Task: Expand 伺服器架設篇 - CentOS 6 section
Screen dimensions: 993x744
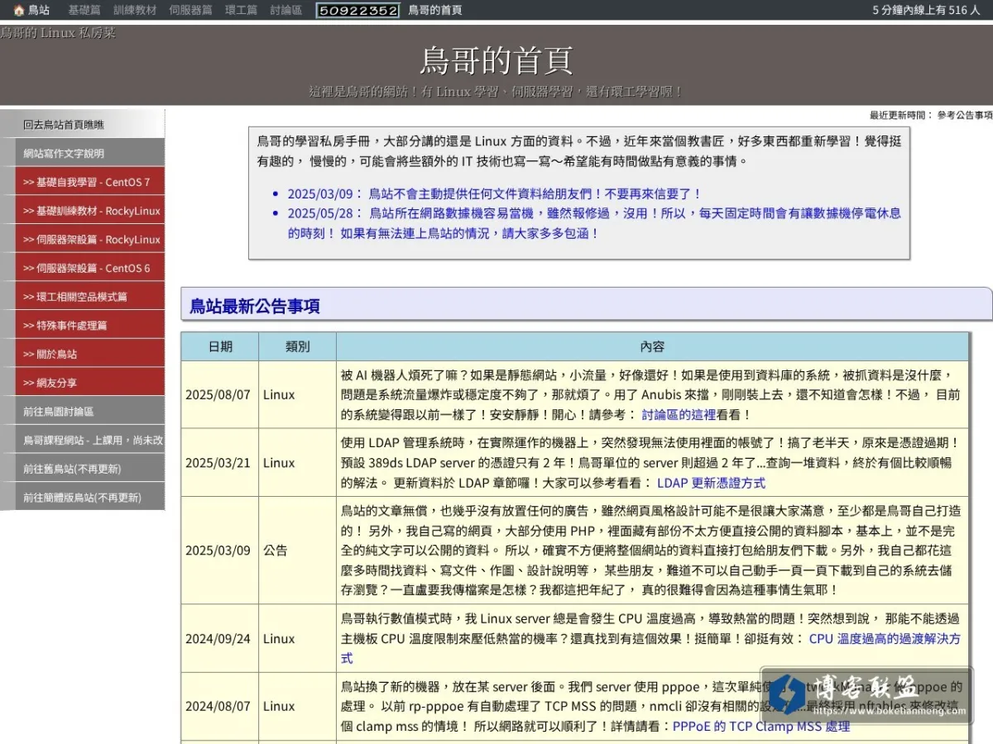Action: [x=89, y=268]
